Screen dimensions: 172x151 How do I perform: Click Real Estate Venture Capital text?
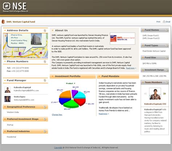coord(154,51)
